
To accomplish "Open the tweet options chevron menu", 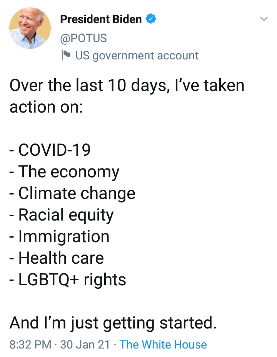I will point(264,19).
